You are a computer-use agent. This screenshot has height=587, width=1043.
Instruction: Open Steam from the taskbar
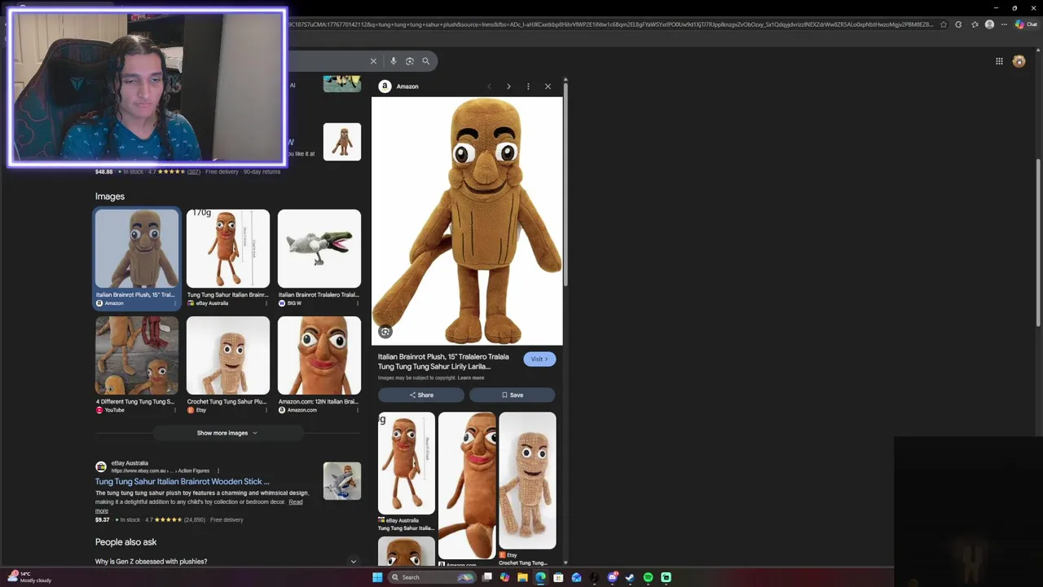tap(630, 577)
